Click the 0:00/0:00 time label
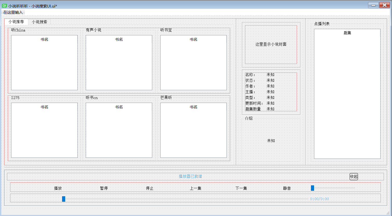Viewport: 392px width, 216px height. pyautogui.click(x=320, y=199)
